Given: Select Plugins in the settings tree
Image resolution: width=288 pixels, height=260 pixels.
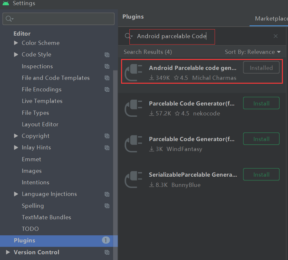Looking at the screenshot, I should (59, 241).
